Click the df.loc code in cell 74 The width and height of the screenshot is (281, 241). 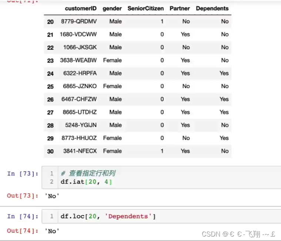[x=108, y=217]
